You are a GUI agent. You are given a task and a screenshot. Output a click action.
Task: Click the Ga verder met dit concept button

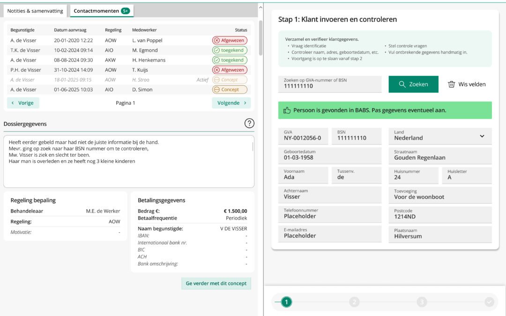pyautogui.click(x=216, y=283)
